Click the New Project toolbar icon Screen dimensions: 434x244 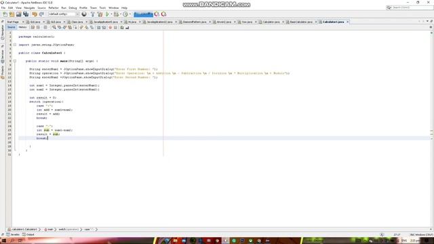tap(12, 14)
